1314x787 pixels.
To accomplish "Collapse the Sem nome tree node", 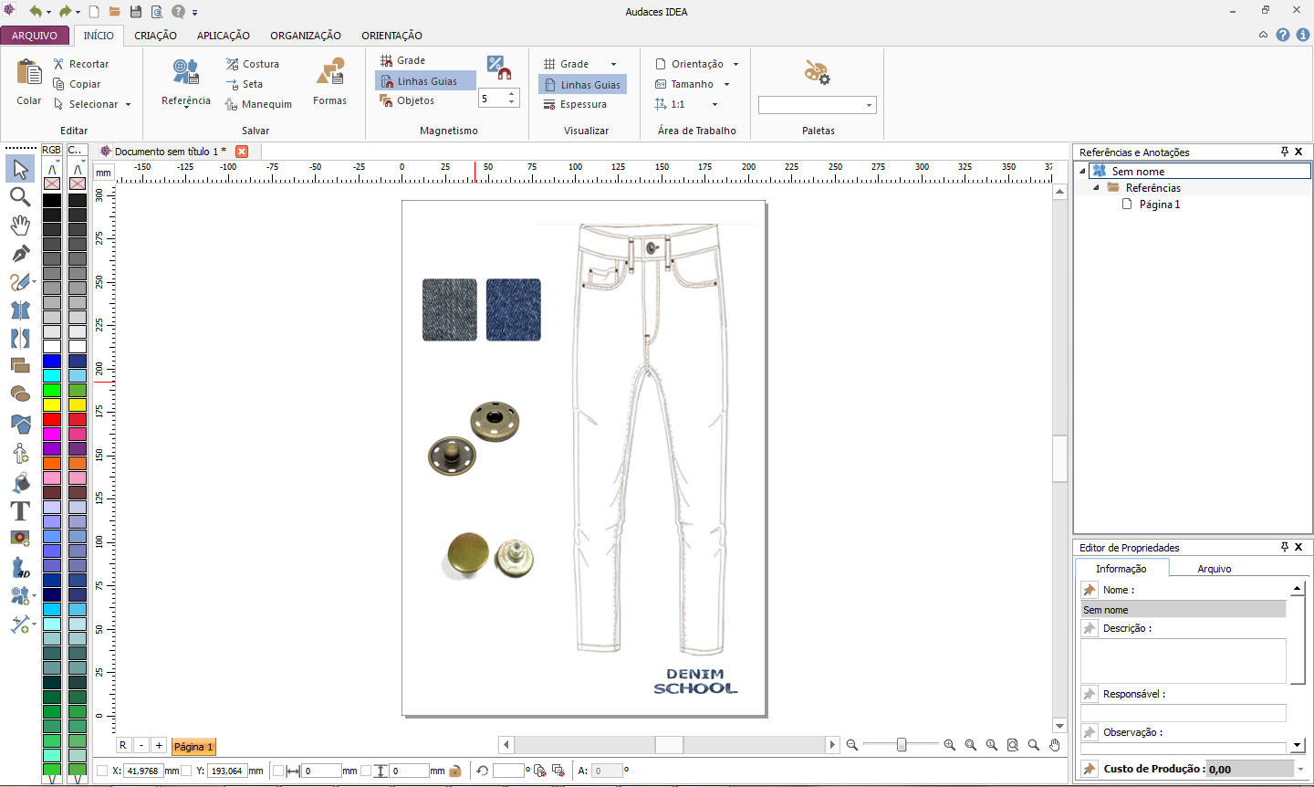I will click(x=1083, y=171).
